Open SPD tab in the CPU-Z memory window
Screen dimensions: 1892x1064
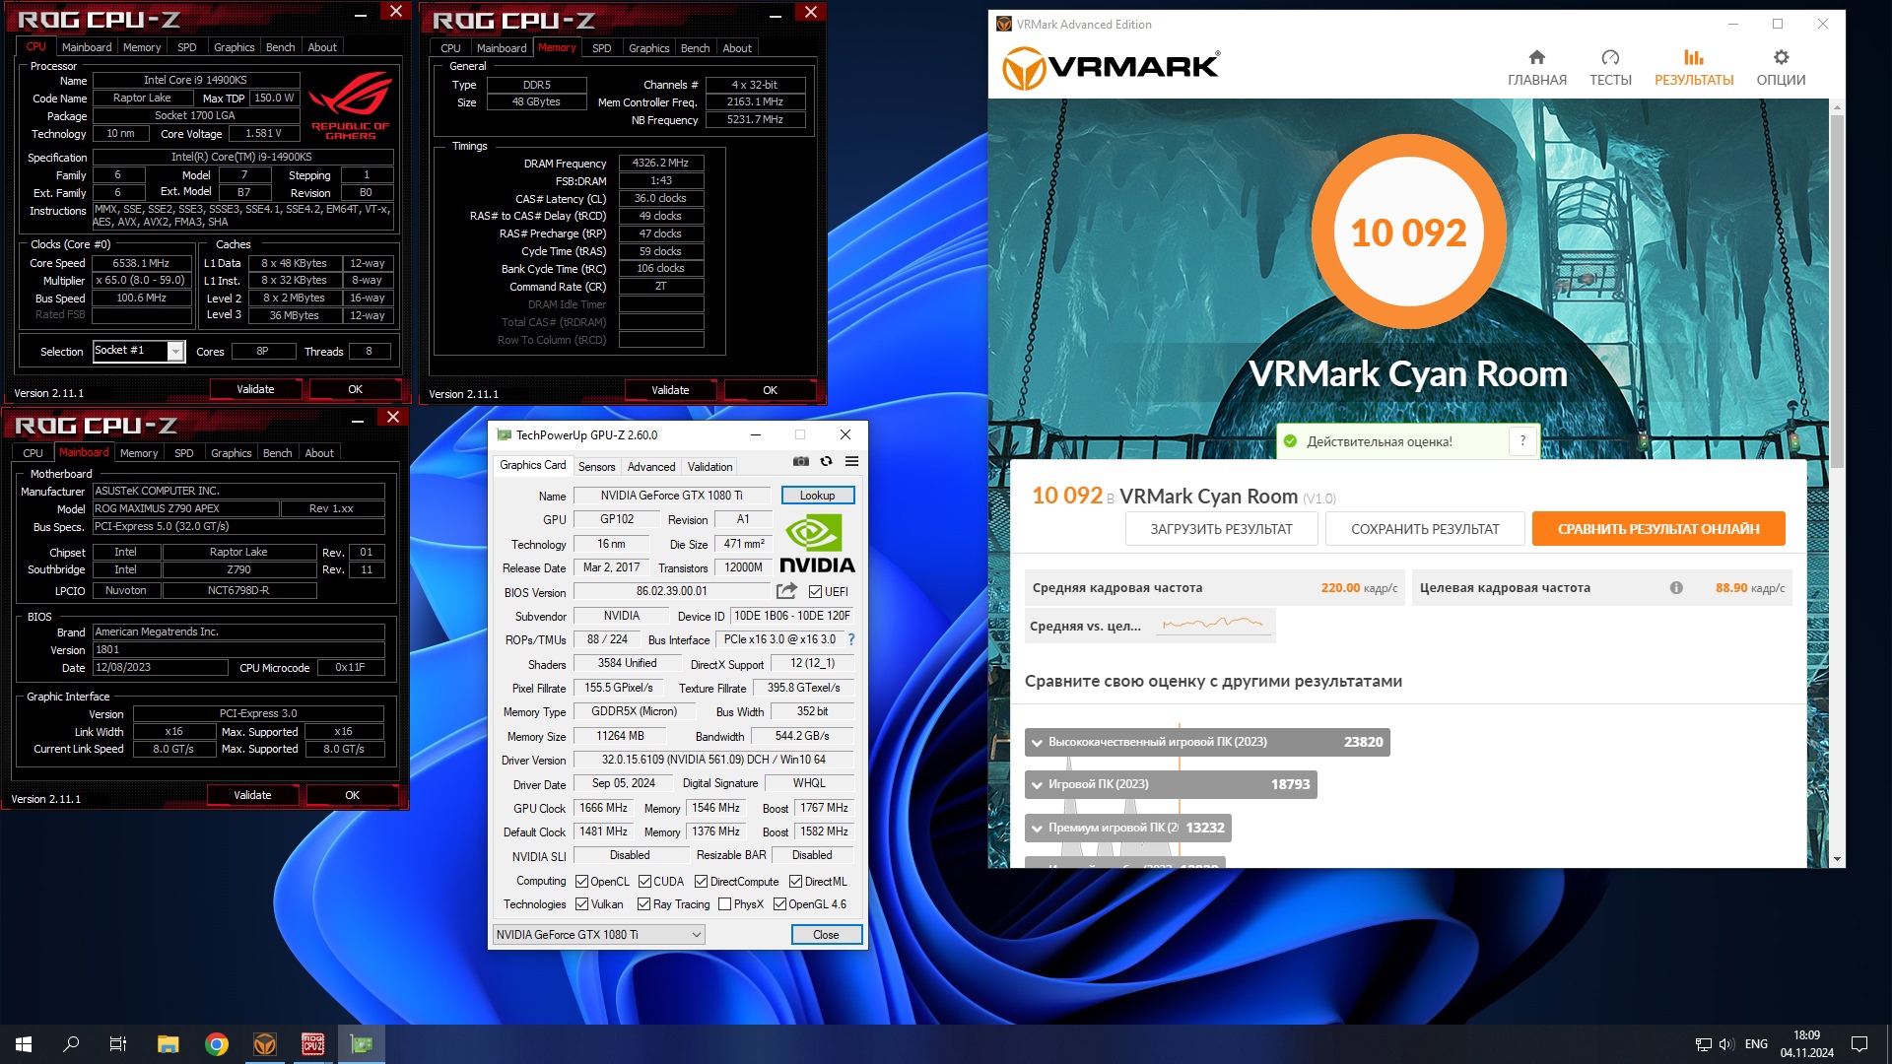(x=601, y=48)
